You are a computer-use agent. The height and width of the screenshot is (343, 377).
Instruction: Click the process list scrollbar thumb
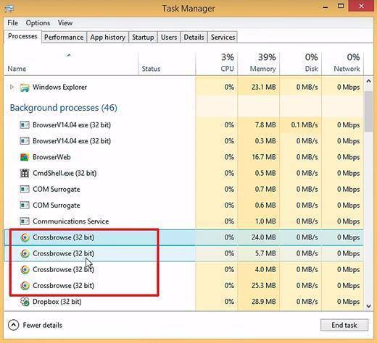[368, 111]
